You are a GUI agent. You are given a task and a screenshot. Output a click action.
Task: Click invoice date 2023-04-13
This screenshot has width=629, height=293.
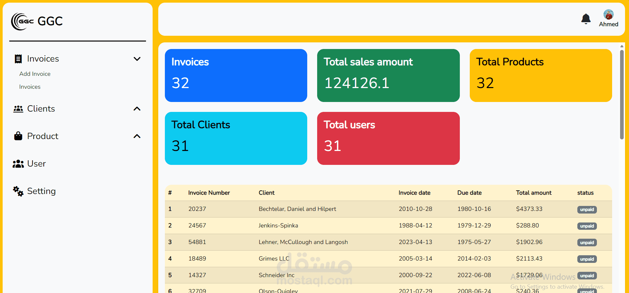click(x=415, y=242)
